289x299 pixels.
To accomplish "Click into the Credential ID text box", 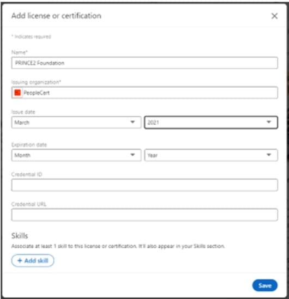I will coord(144,185).
